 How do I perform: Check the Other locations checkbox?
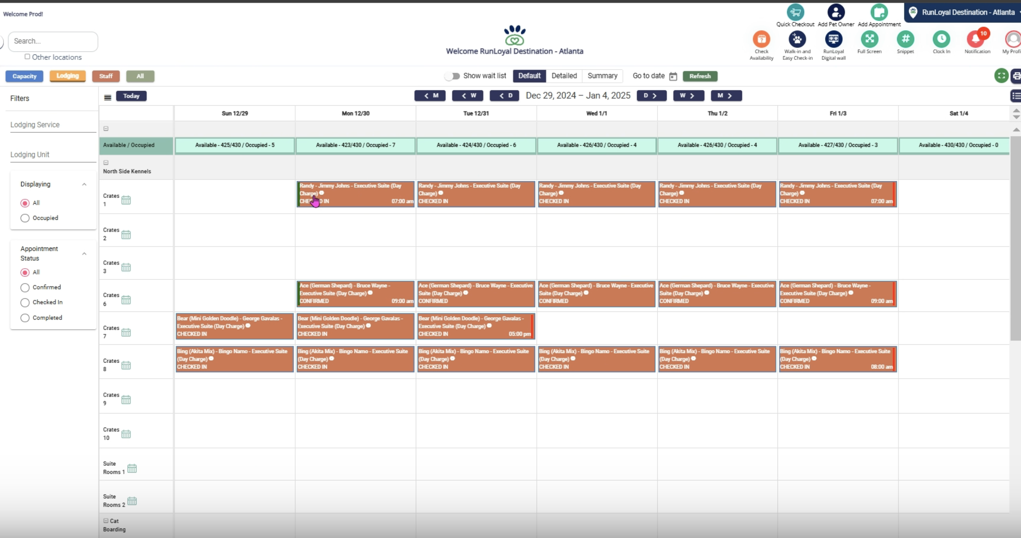point(27,57)
